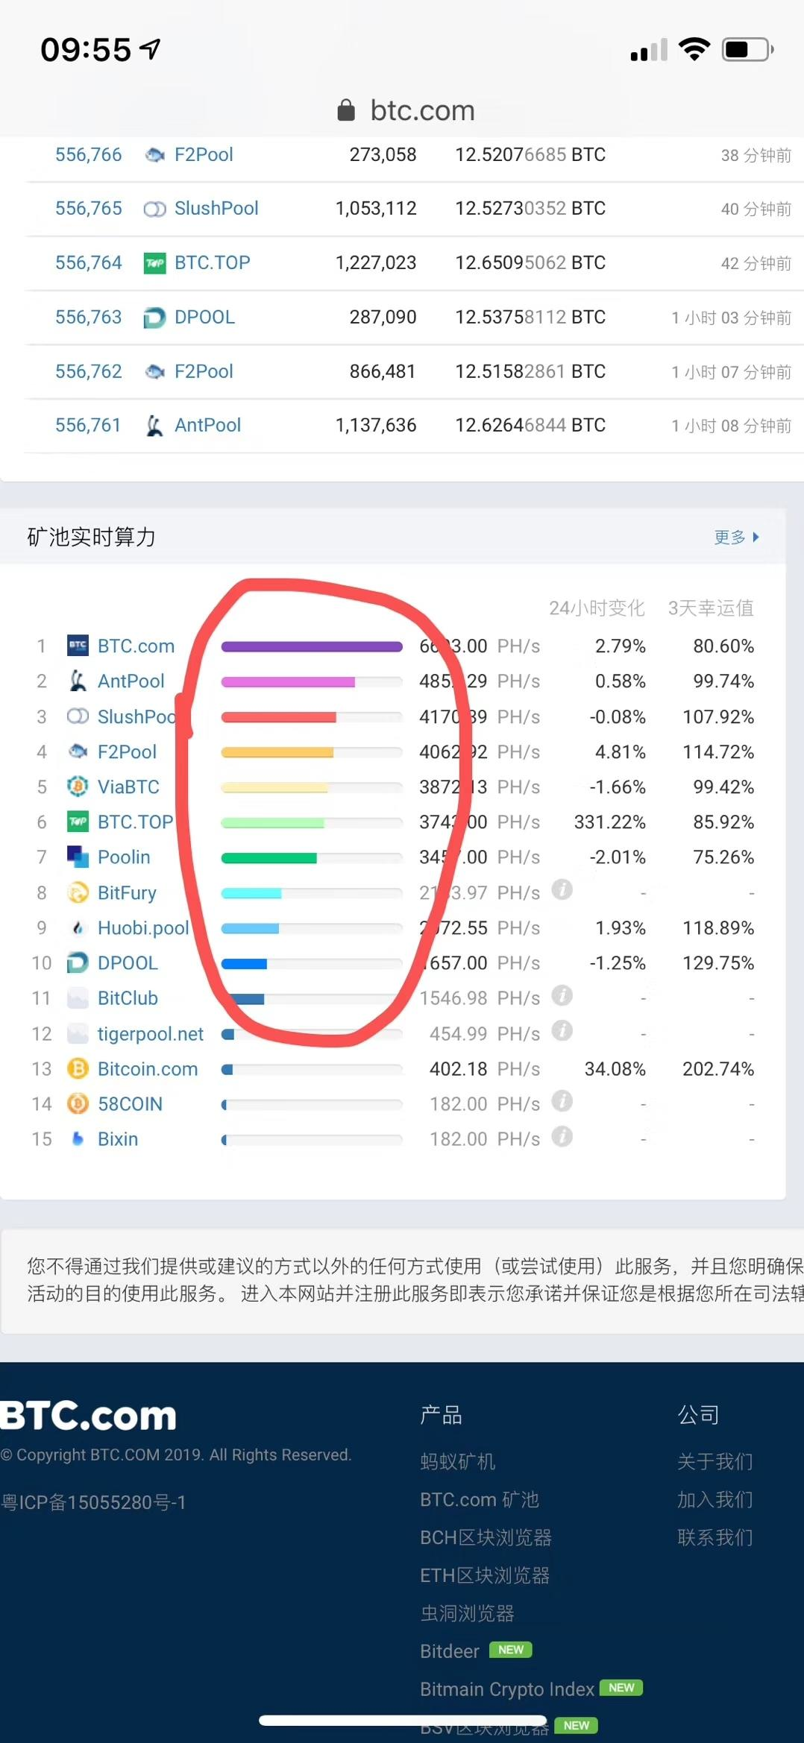
Task: Click the purple BTC.com hashrate bar
Action: click(312, 646)
